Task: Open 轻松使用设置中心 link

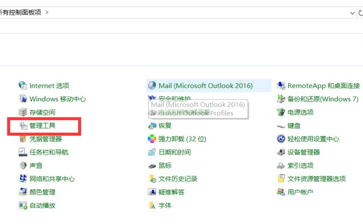Action: coord(313,139)
